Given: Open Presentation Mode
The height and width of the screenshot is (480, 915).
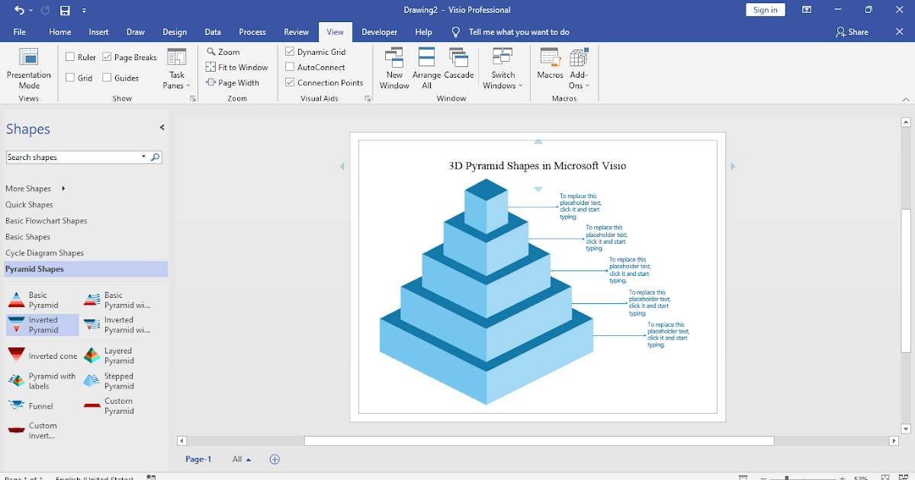Looking at the screenshot, I should (28, 69).
